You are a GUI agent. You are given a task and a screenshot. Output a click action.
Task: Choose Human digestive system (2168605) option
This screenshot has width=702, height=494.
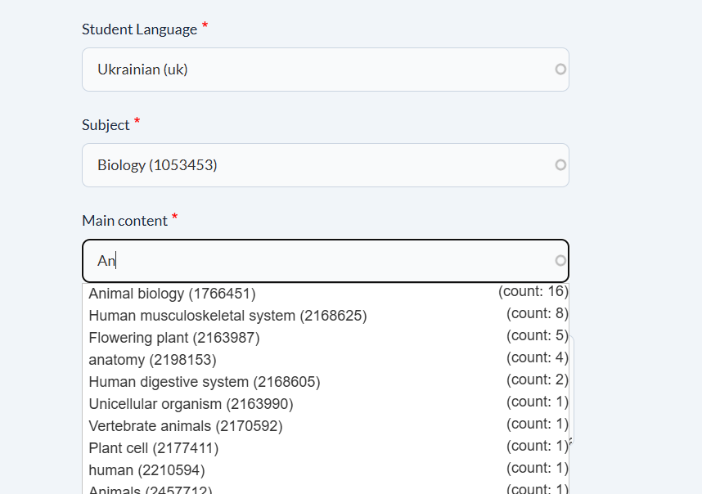click(x=205, y=382)
